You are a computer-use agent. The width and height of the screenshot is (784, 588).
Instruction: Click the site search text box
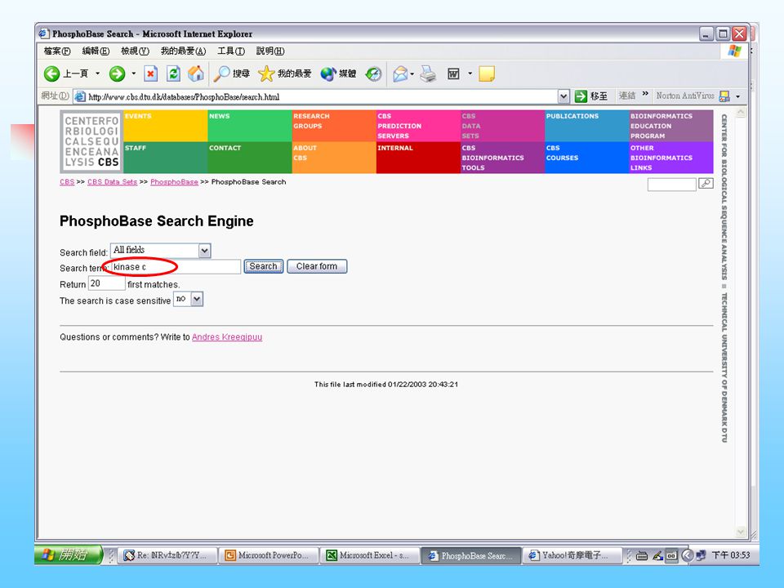[671, 184]
